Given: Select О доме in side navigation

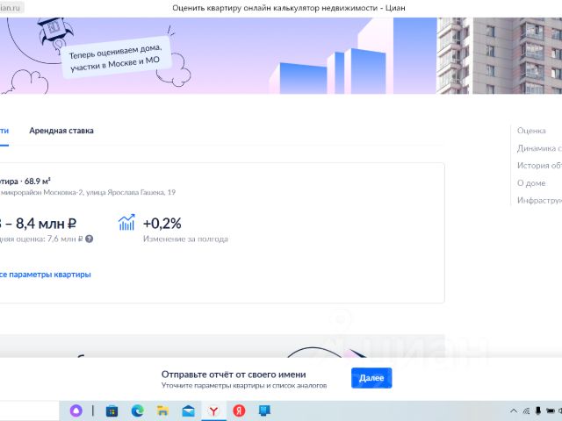Looking at the screenshot, I should [531, 183].
